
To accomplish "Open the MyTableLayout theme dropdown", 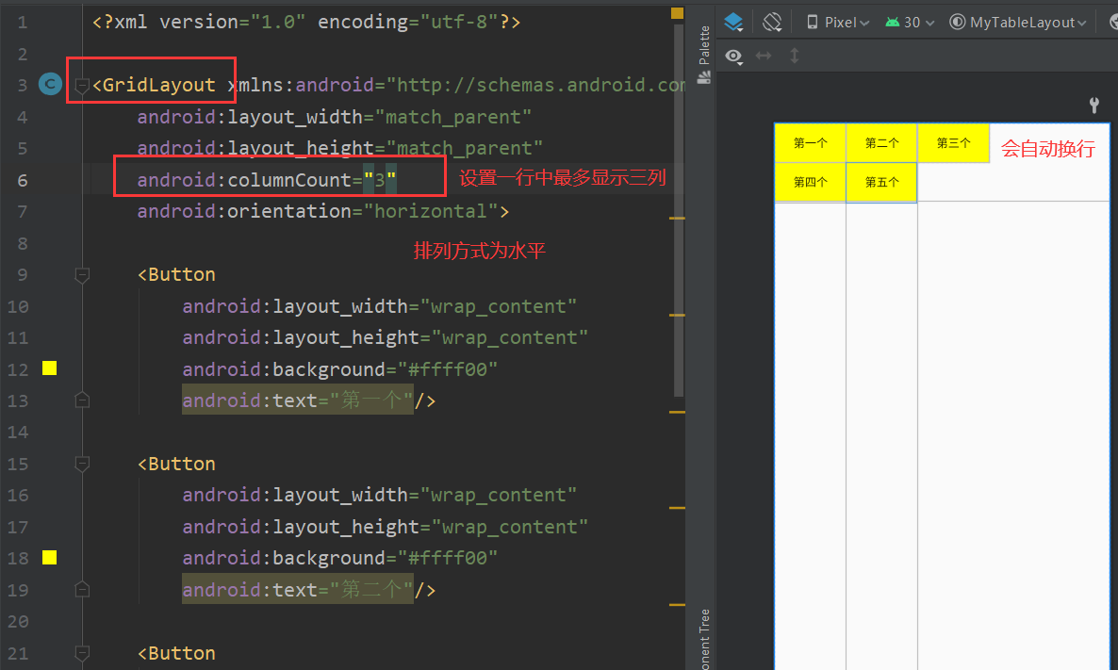I will [x=1018, y=22].
